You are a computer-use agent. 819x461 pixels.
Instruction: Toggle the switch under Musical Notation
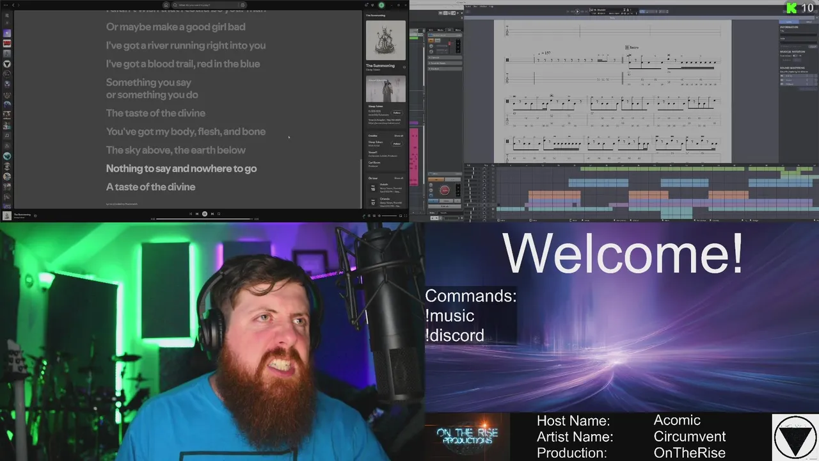[795, 56]
